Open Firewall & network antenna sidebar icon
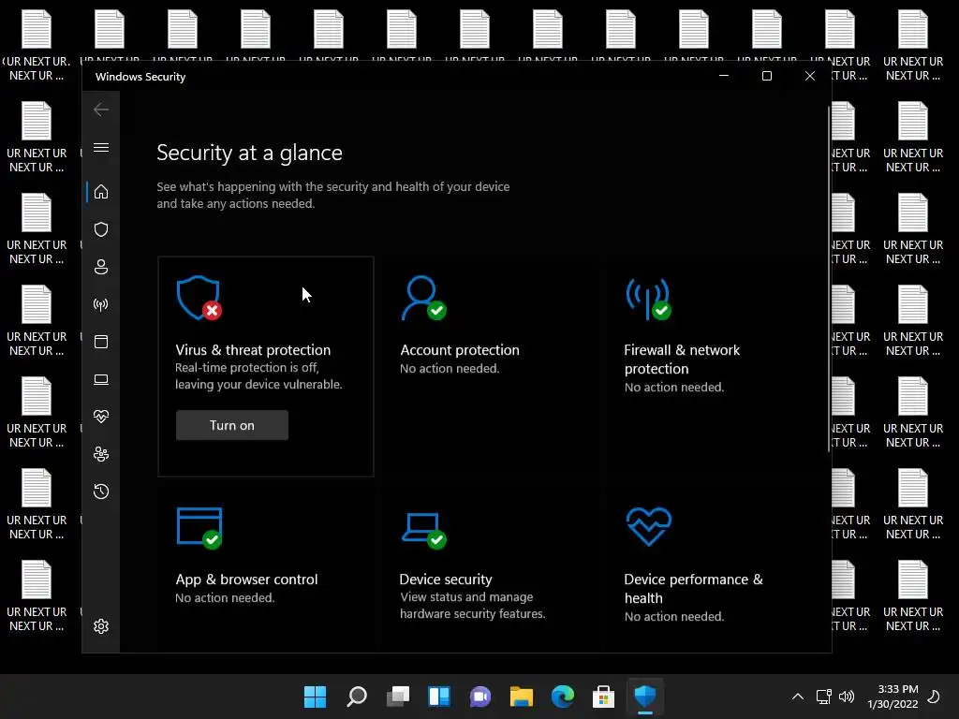959x719 pixels. coord(101,304)
